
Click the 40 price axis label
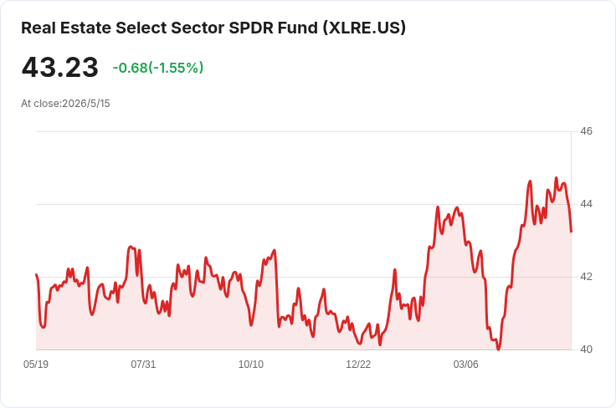coord(586,349)
